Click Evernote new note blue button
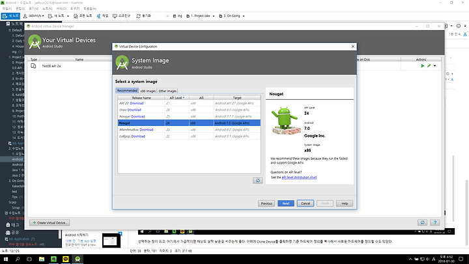469x264 pixels. coord(10,16)
